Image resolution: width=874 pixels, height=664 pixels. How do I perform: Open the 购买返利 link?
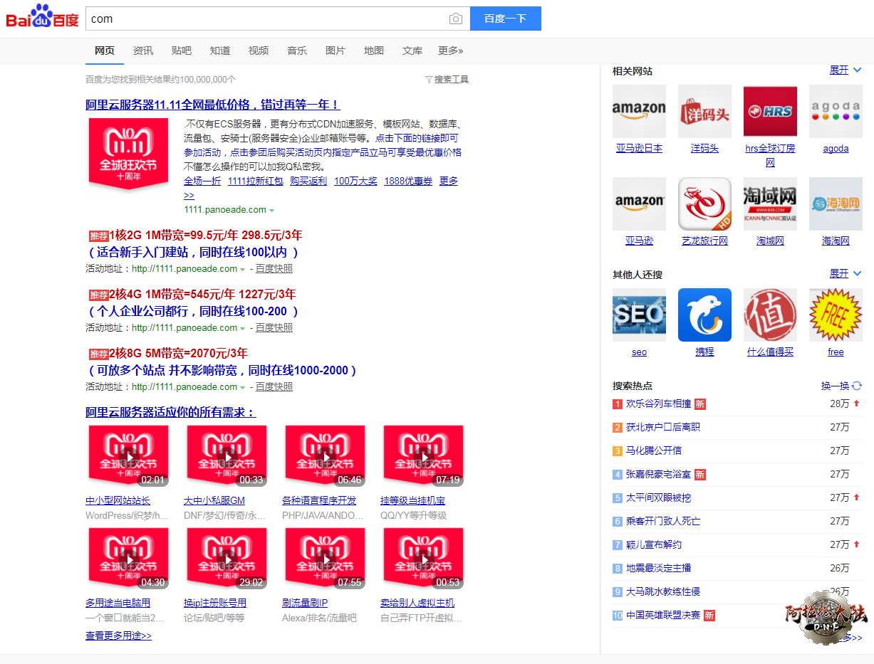[x=308, y=181]
